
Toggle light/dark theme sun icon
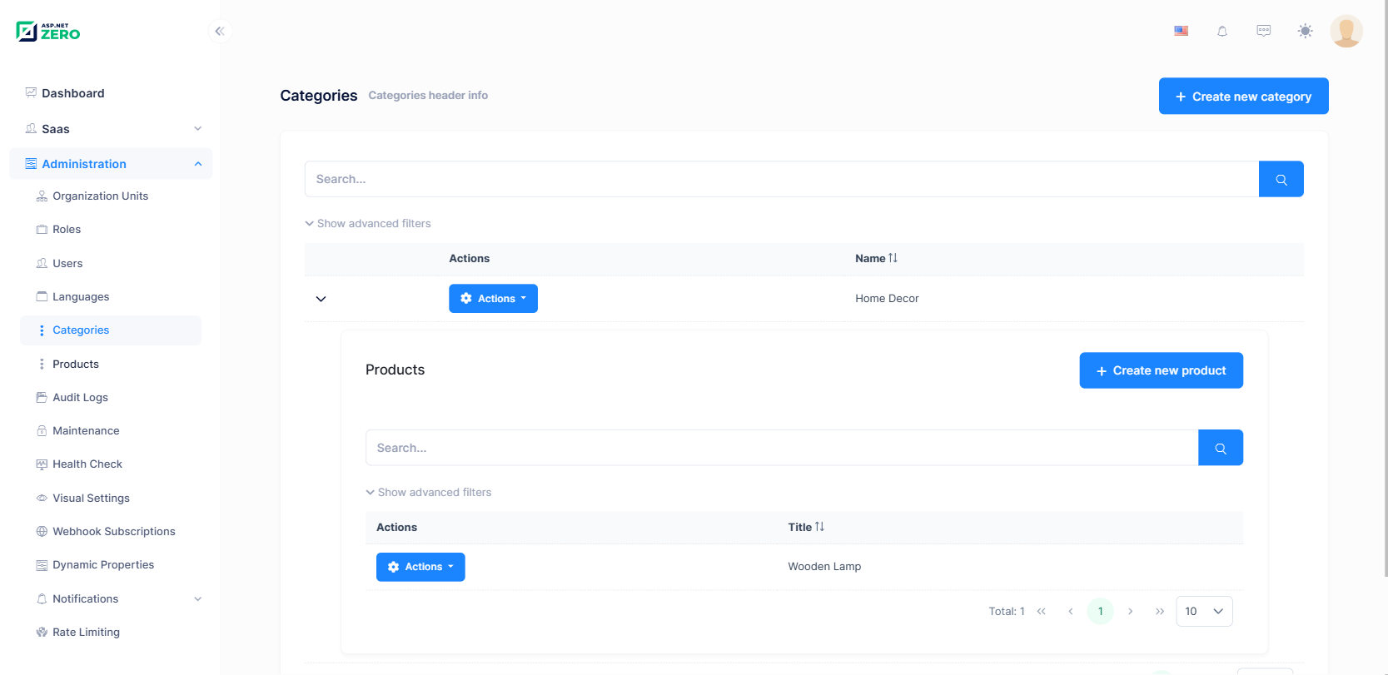[1305, 31]
